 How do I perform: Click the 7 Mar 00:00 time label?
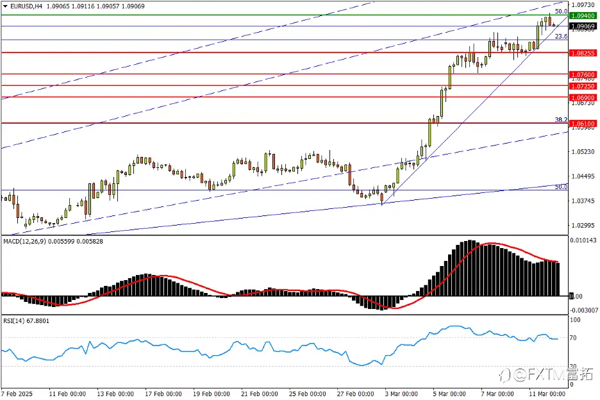[x=497, y=394]
